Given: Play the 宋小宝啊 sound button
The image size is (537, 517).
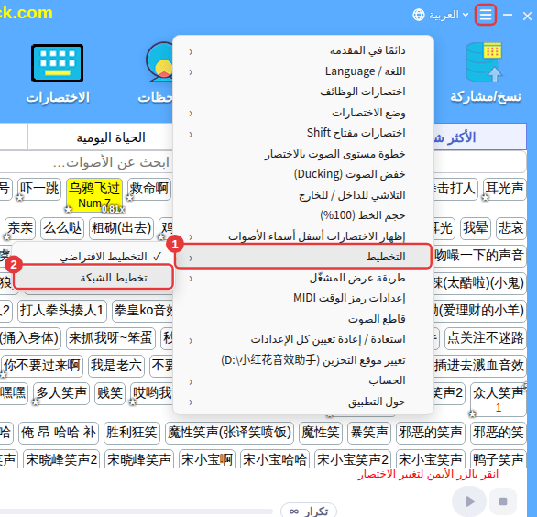Looking at the screenshot, I should (x=207, y=459).
